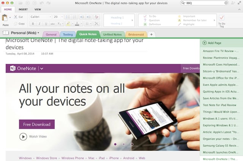
Task: Open the highlight color dropdown arrow
Action: click(73, 23)
